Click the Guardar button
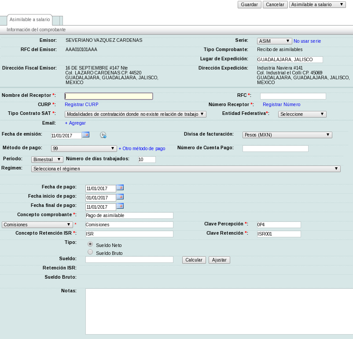This screenshot has width=353, height=339. point(250,4)
